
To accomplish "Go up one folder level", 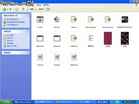I will [x=23, y=9].
